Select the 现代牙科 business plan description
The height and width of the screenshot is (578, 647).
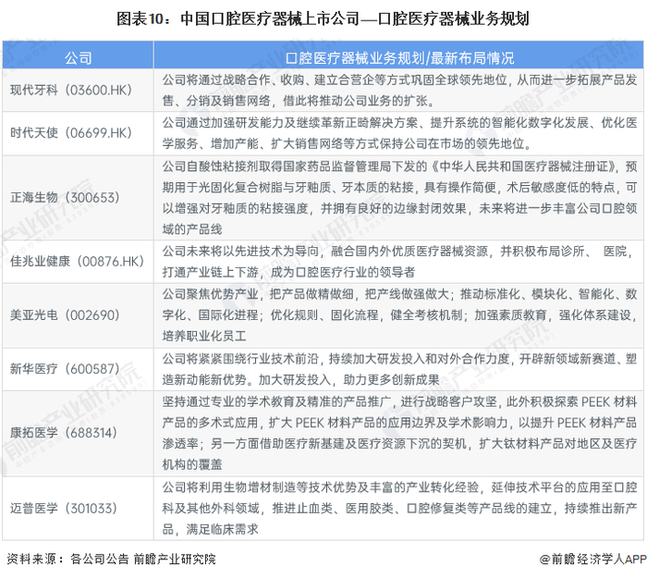coord(399,90)
